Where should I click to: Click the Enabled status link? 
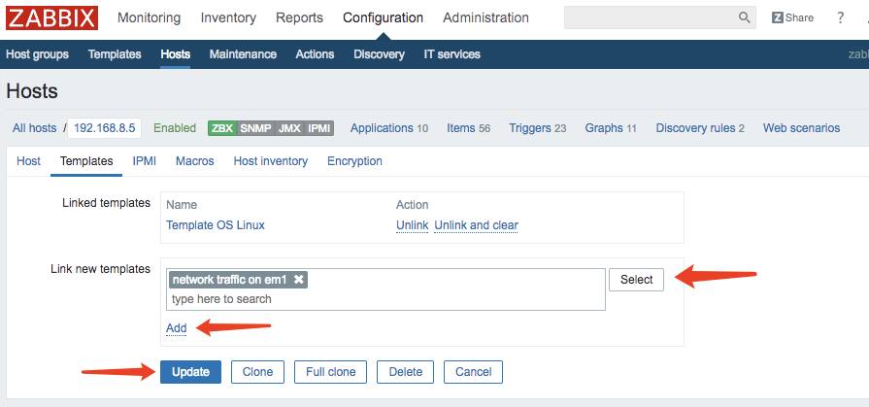[175, 128]
